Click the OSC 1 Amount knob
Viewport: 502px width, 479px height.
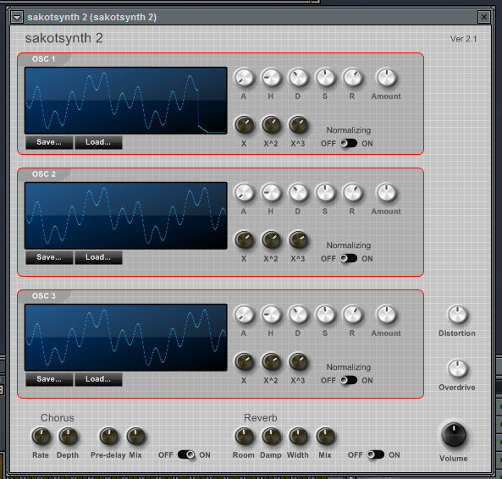click(386, 78)
